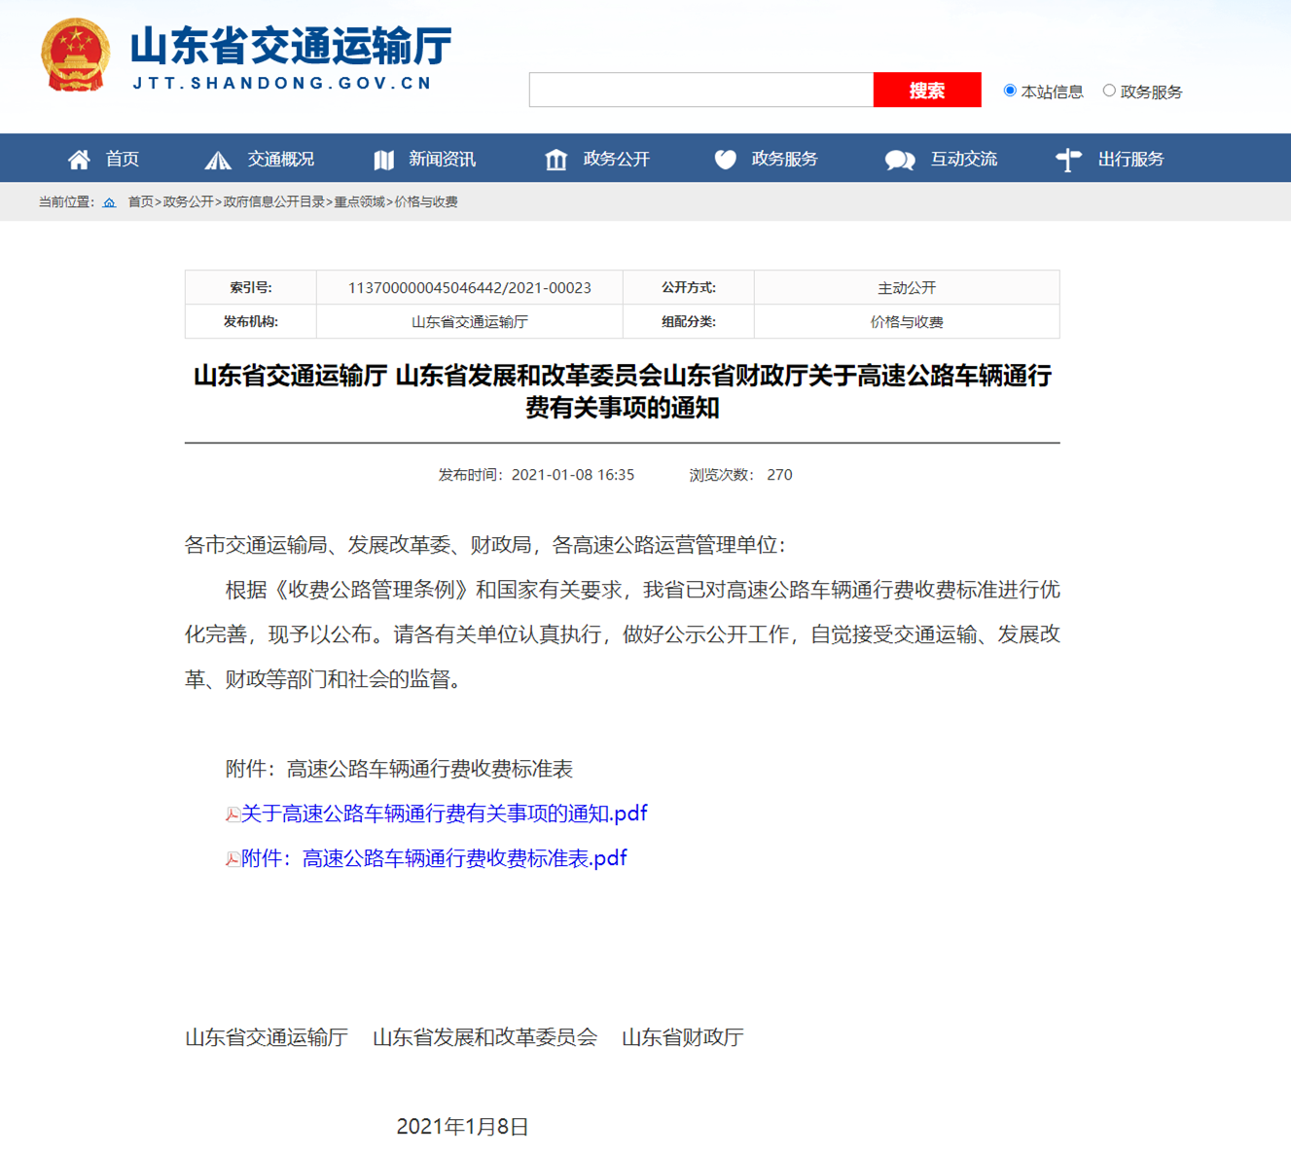Click index number 11370000004504644​2/2021-00023
The image size is (1291, 1156).
pyautogui.click(x=470, y=288)
